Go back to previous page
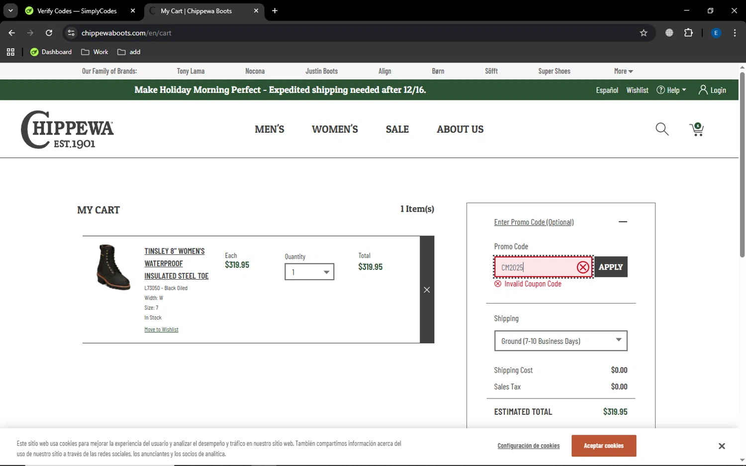 pyautogui.click(x=12, y=33)
